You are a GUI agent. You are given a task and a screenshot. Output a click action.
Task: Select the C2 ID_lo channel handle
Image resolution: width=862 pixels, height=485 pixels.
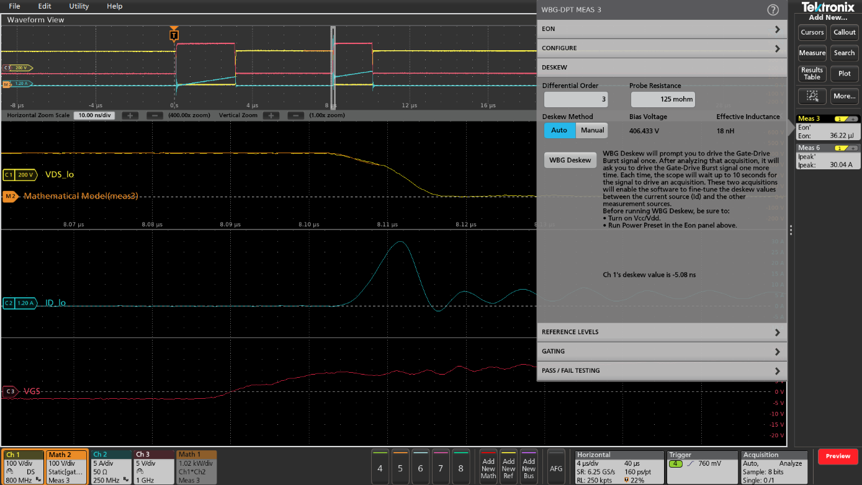18,303
